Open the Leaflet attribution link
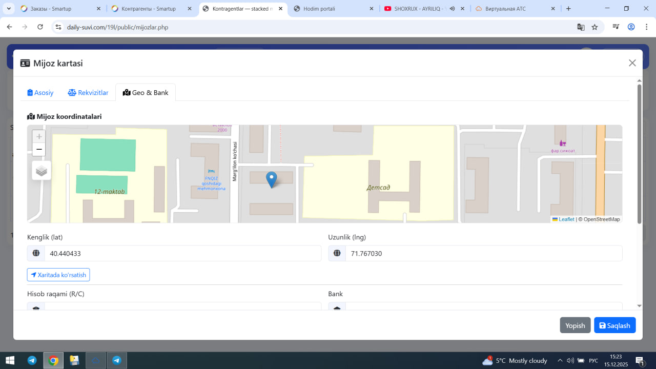The image size is (656, 369). click(566, 219)
